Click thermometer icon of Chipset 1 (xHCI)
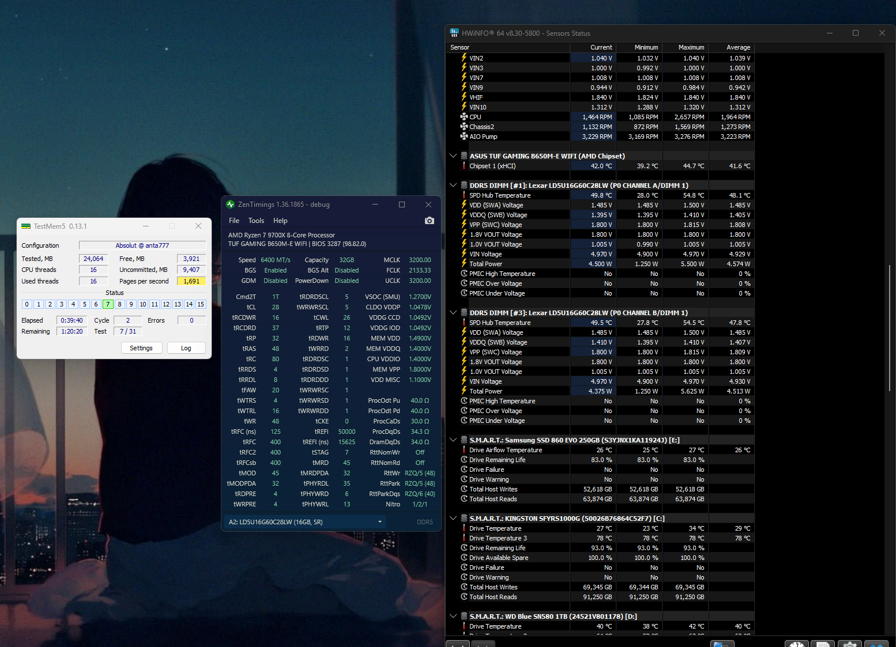 coord(464,165)
